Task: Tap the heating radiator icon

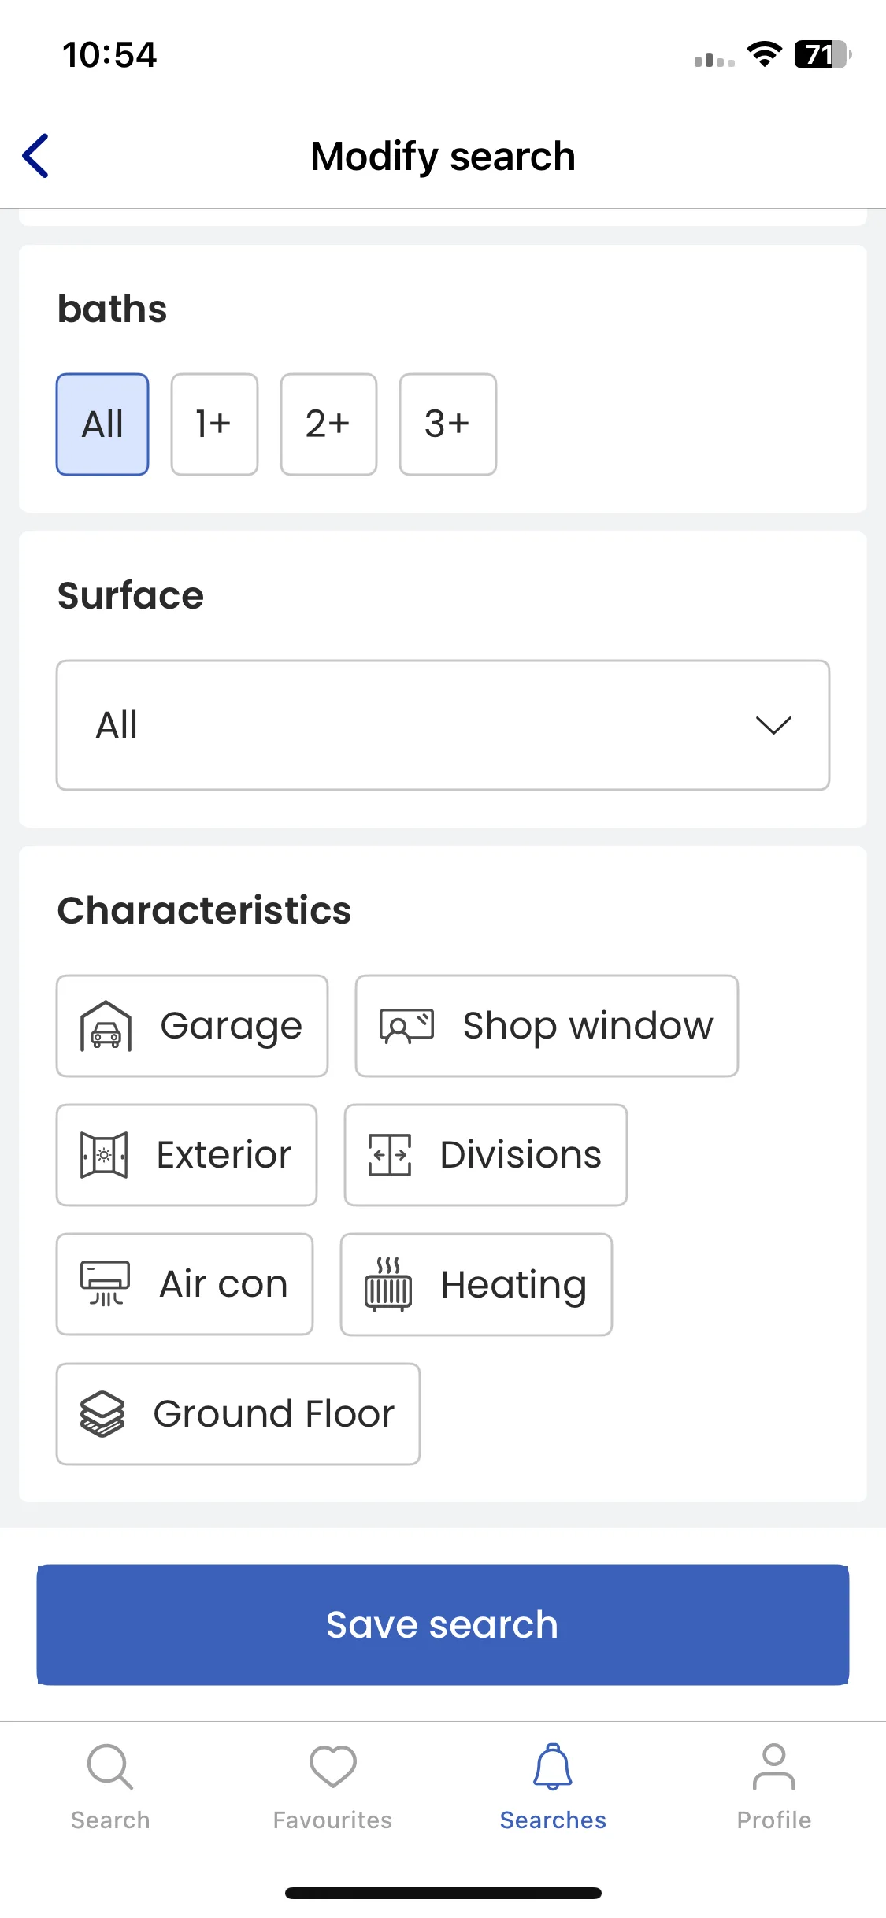Action: point(387,1284)
